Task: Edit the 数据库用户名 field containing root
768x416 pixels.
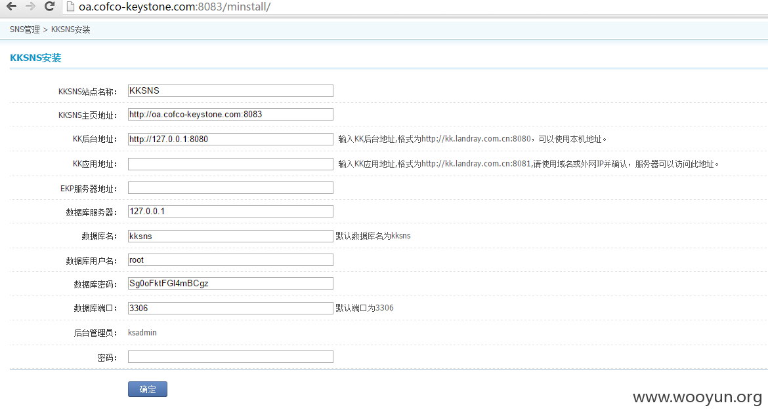Action: pos(230,259)
